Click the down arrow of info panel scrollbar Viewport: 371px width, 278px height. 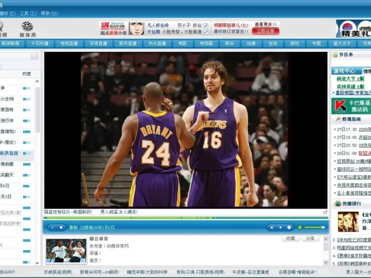326,263
